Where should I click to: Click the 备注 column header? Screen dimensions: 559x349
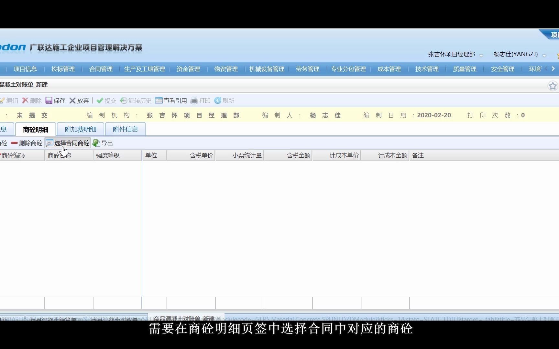[x=484, y=155]
